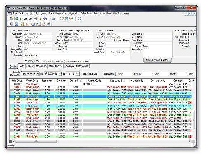Screen dimensions: 203x154
Task: Click the horizontal scrollbar thumb under table
Action: [x=36, y=141]
